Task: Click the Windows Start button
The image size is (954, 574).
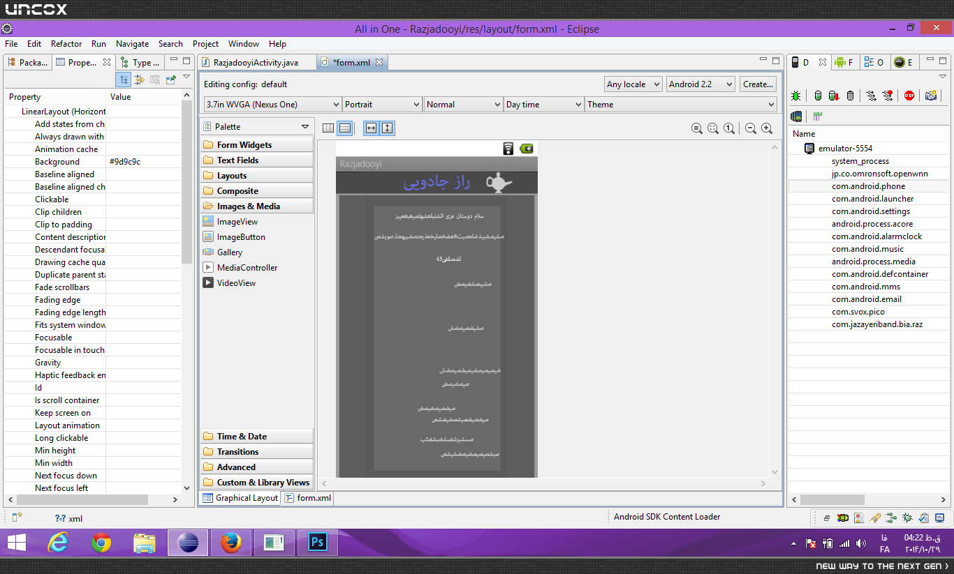Action: coord(17,542)
